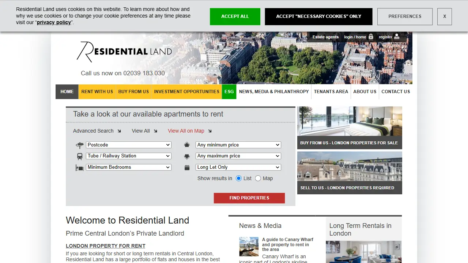Click the Residential Land logo
Image resolution: width=468 pixels, height=263 pixels.
tap(124, 52)
